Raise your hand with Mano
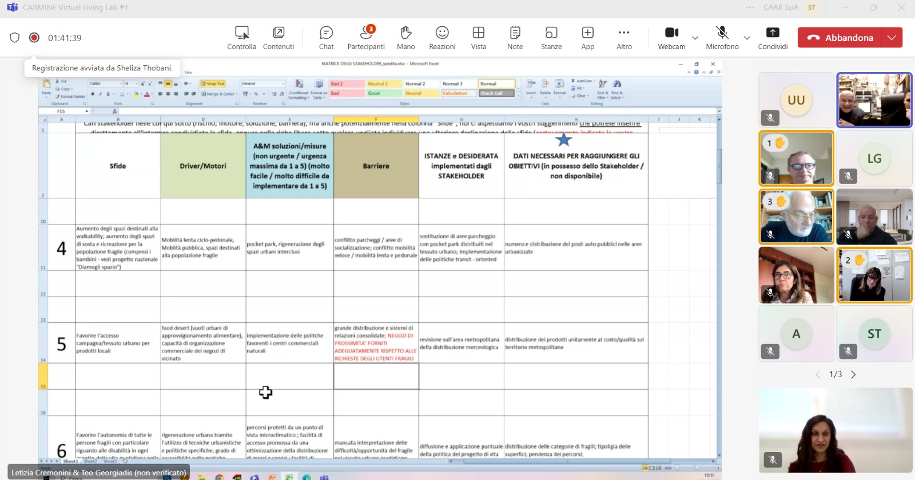This screenshot has height=480, width=915. (x=406, y=38)
